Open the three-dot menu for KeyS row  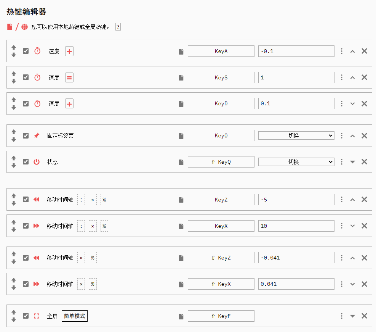[342, 77]
